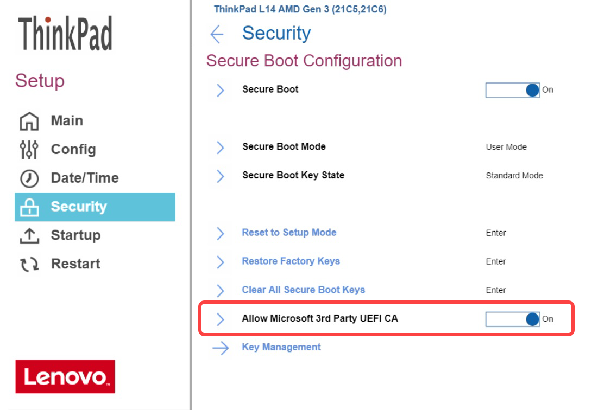Click the Security padlock icon
The image size is (611, 410).
click(29, 207)
